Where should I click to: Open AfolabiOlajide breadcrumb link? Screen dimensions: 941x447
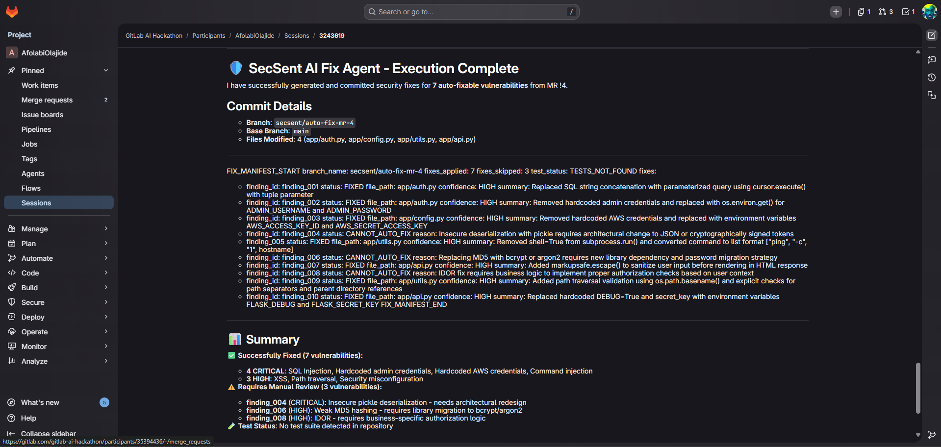click(254, 36)
